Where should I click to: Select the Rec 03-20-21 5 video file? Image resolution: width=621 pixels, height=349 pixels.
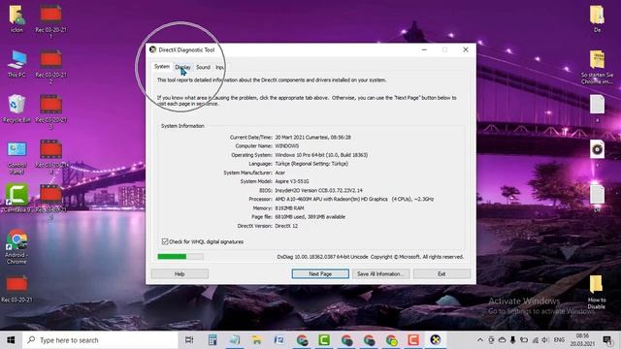point(50,202)
